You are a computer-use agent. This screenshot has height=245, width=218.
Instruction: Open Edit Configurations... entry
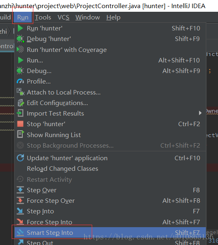click(110, 103)
